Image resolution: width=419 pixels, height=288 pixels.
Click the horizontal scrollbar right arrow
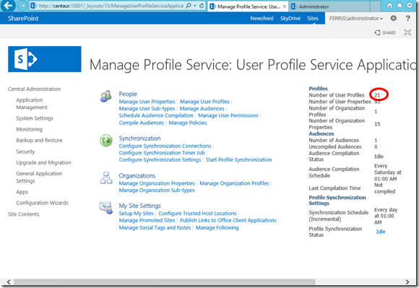click(407, 282)
